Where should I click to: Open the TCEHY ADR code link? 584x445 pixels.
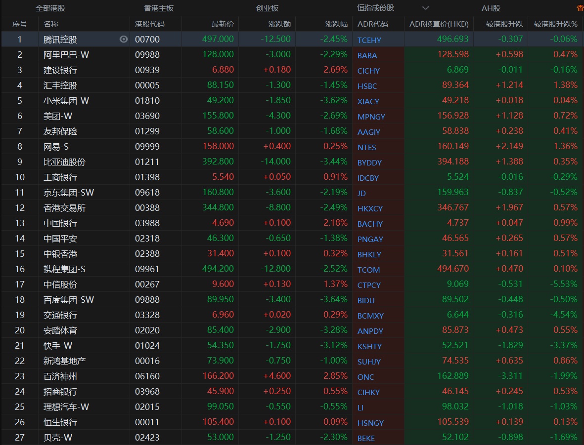click(369, 40)
